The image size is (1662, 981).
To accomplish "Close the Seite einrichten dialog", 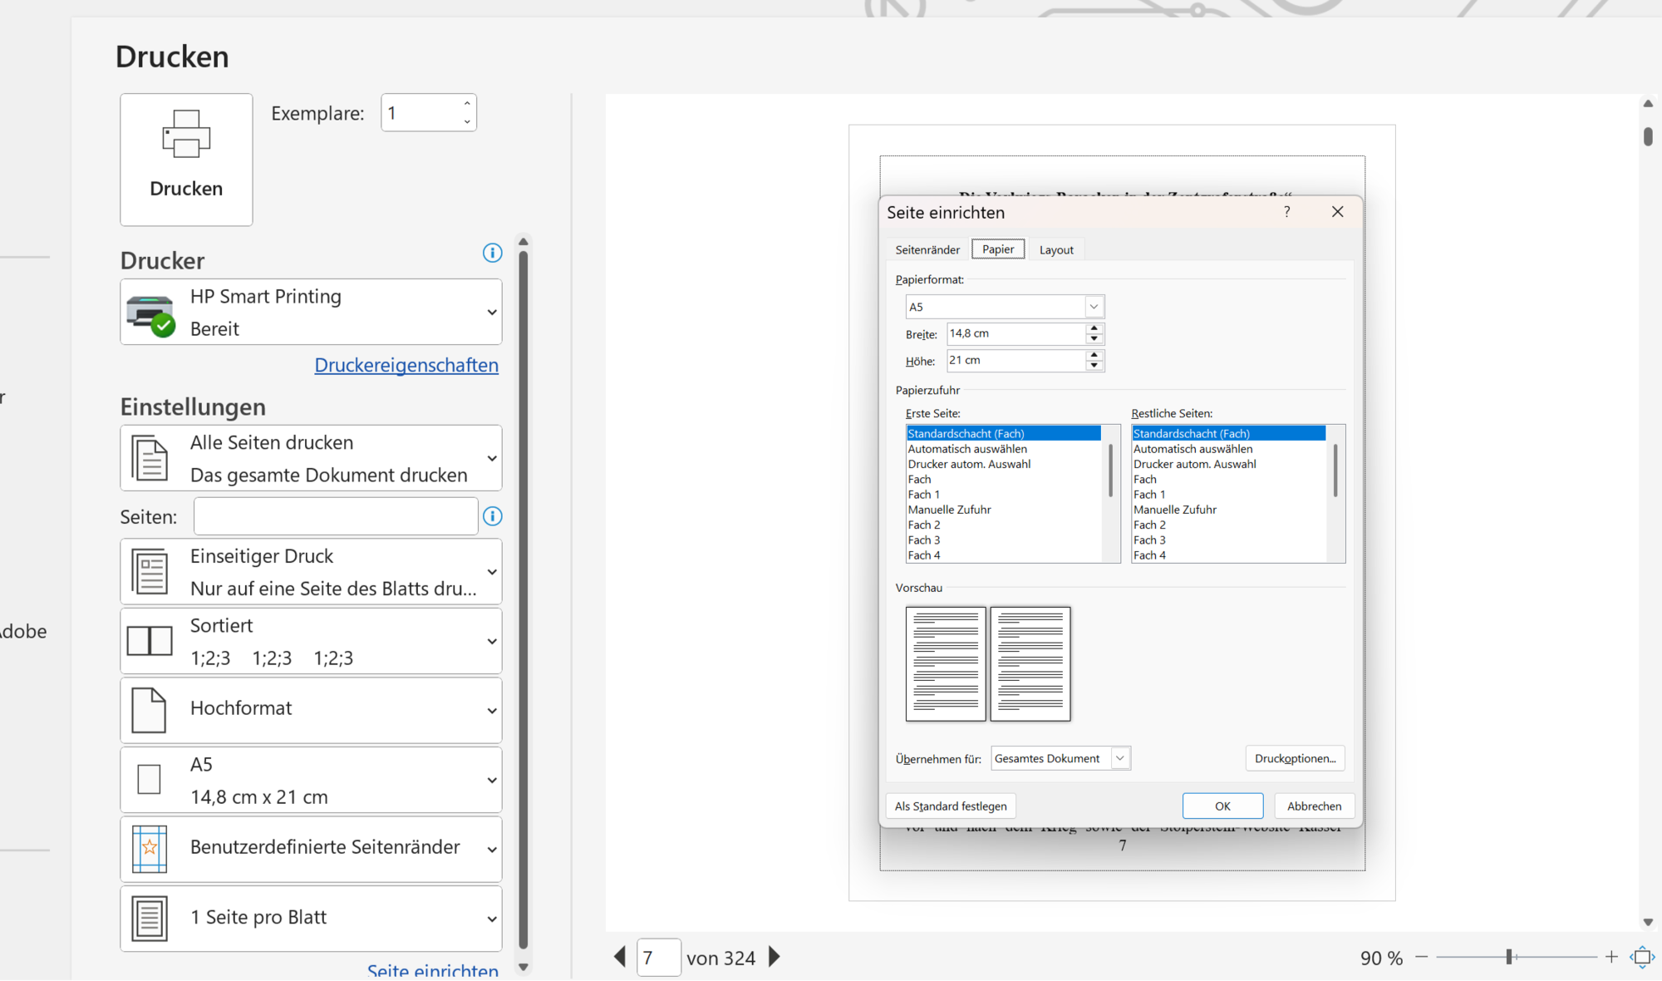I will [1337, 212].
